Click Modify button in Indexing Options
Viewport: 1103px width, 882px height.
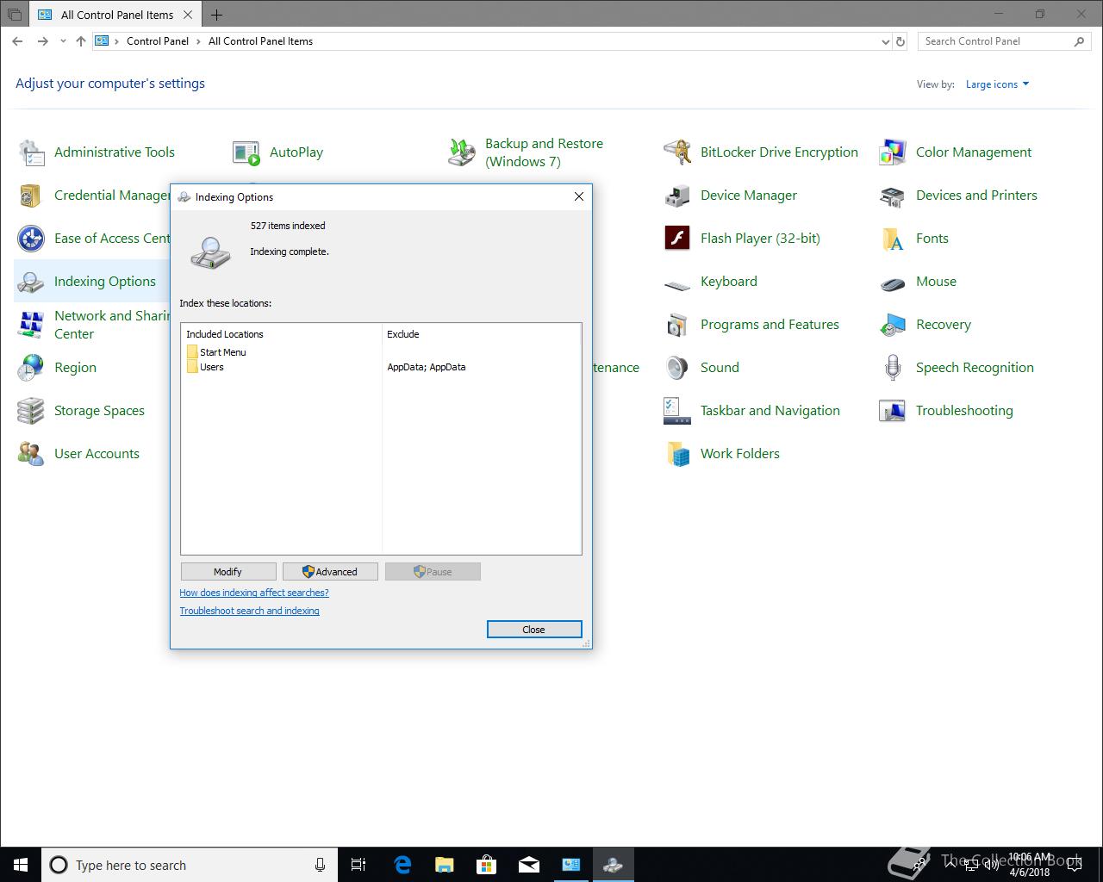(x=228, y=572)
